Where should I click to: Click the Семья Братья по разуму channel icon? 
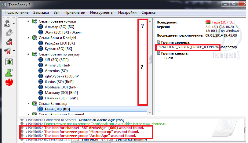[35, 54]
